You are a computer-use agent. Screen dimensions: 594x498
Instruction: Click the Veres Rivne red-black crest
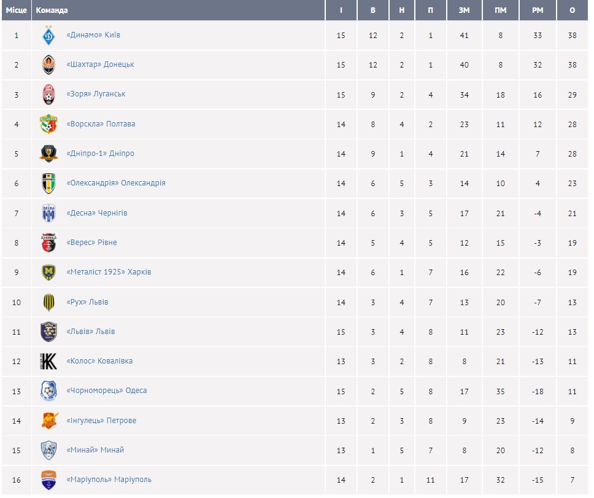coord(48,243)
